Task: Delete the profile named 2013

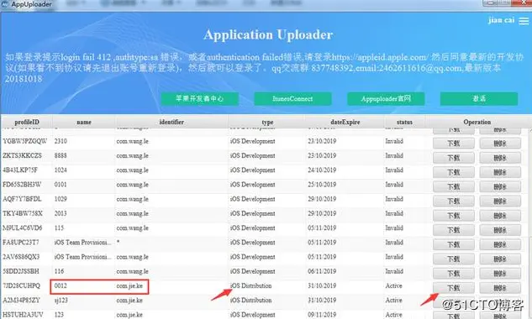Action: [x=500, y=216]
